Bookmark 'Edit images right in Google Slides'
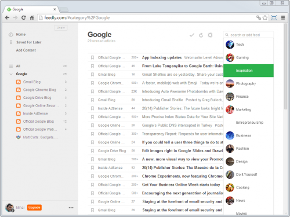The height and width of the screenshot is (217, 290). point(92,151)
